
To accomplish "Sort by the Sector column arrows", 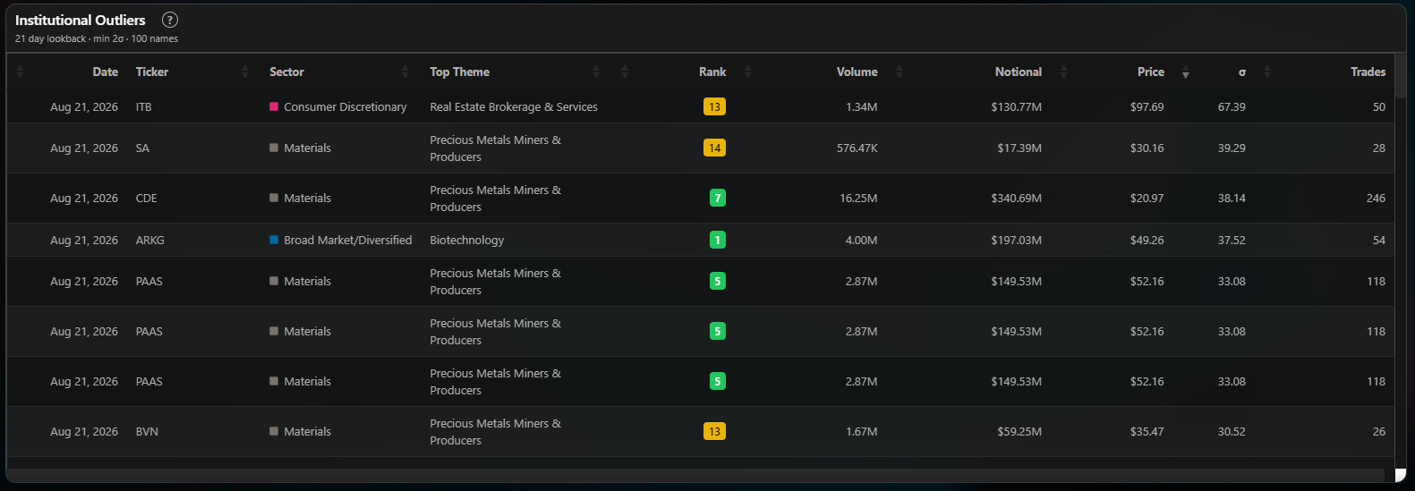I will (405, 72).
